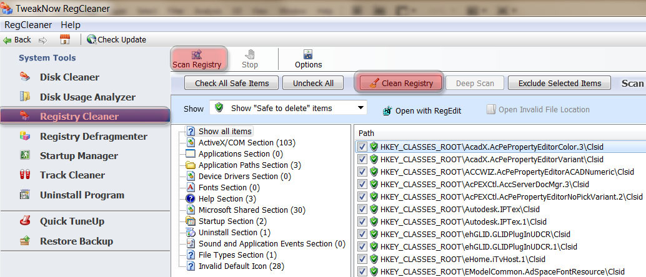Uncheck AcadX.AcPePropertyEditorColor.3 checkbox
646x277 pixels.
click(362, 147)
